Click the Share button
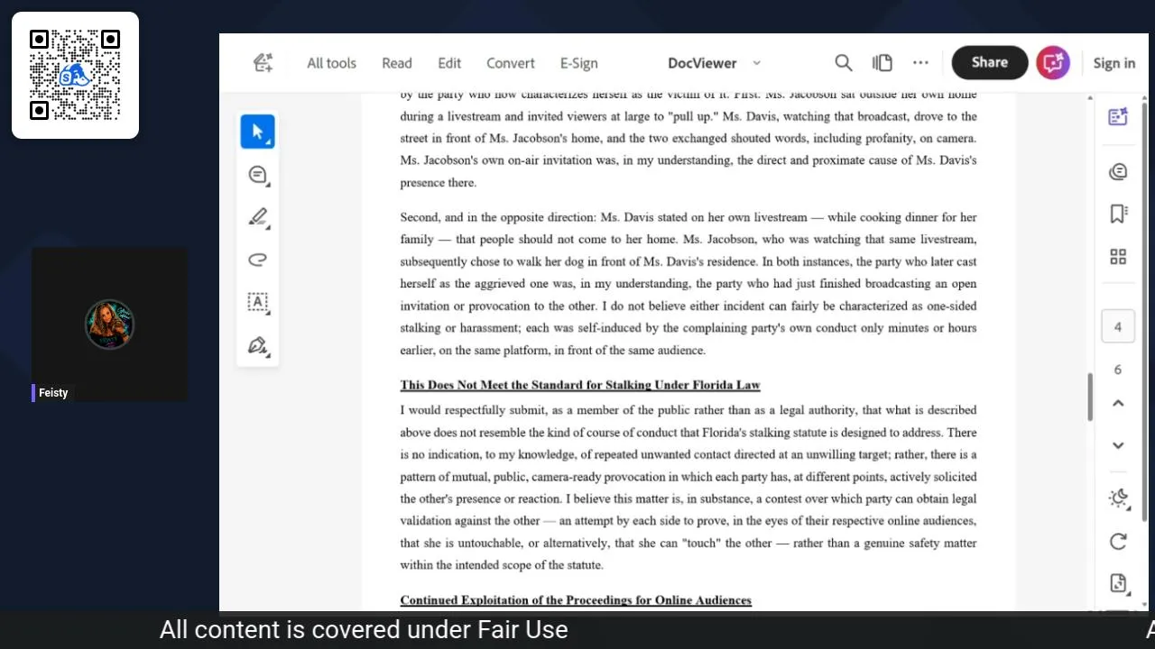 coord(990,62)
